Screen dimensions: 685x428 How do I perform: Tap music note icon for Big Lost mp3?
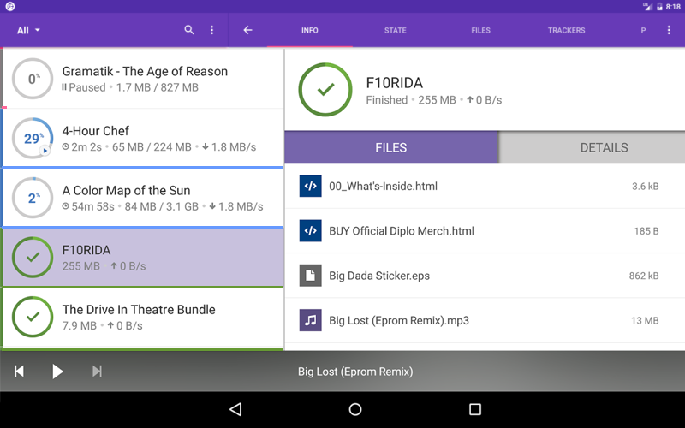tap(311, 320)
